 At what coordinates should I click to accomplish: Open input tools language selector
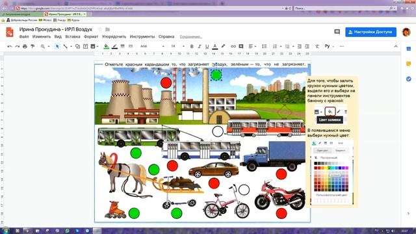pyautogui.click(x=328, y=46)
